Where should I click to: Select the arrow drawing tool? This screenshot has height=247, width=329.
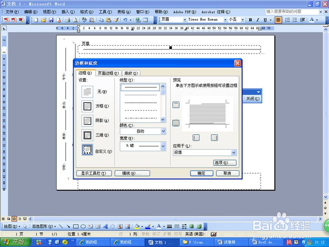click(x=68, y=226)
